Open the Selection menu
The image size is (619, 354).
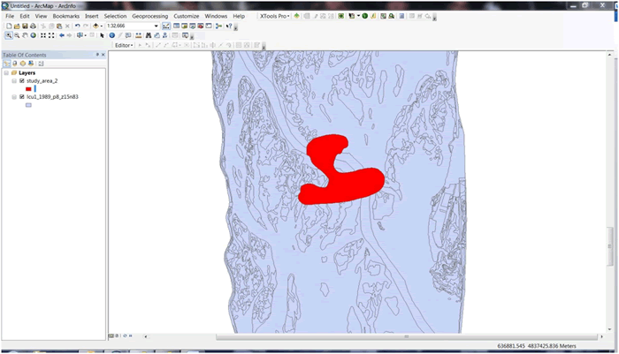pyautogui.click(x=115, y=16)
